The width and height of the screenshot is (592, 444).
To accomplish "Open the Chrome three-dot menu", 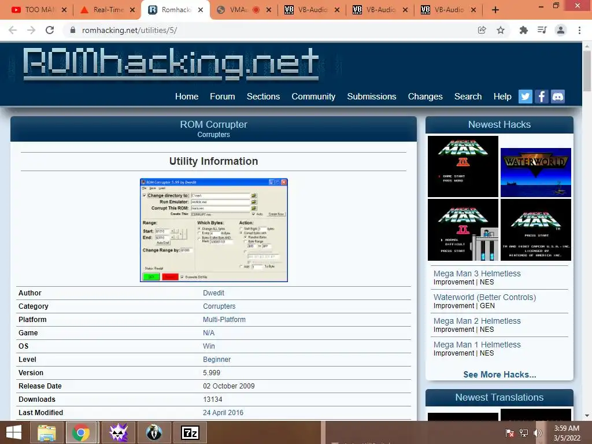I will tap(579, 30).
